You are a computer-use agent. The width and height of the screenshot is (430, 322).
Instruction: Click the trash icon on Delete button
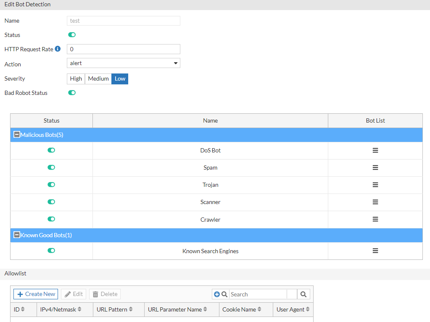coord(96,294)
